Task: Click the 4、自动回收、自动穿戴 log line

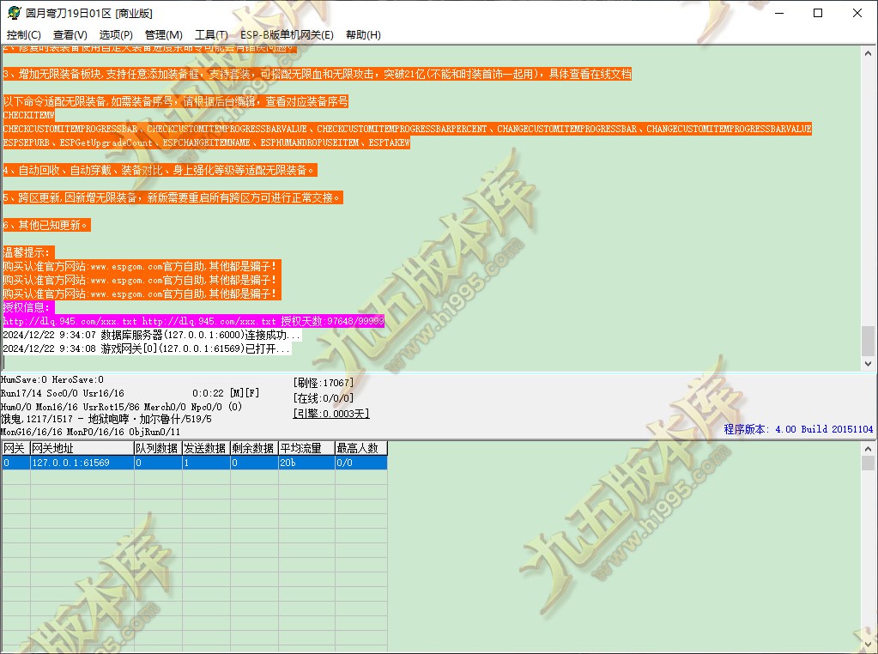Action: click(160, 170)
